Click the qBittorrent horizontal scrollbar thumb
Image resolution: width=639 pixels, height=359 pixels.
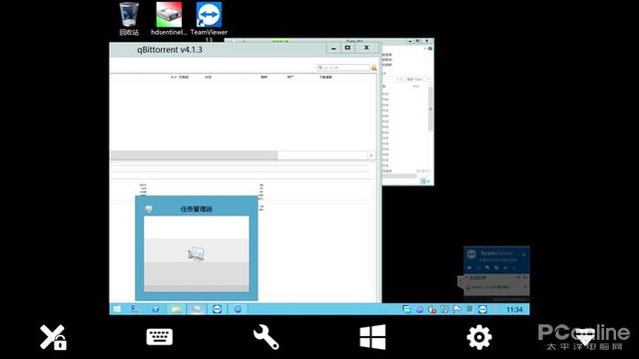[x=194, y=156]
